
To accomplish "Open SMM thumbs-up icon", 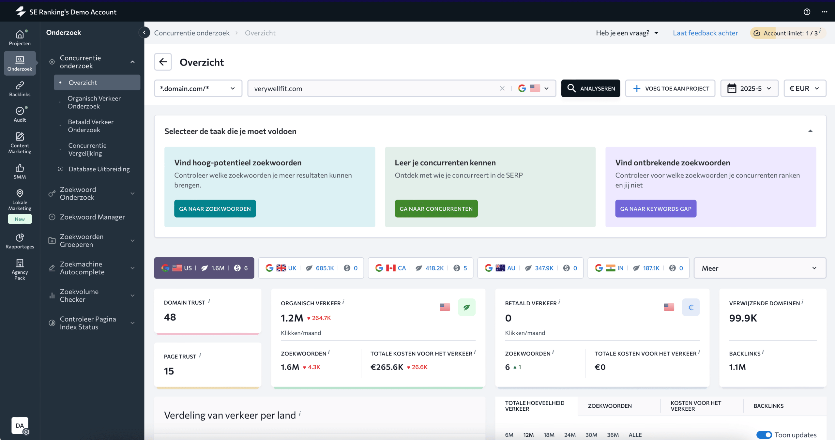I will tap(20, 168).
